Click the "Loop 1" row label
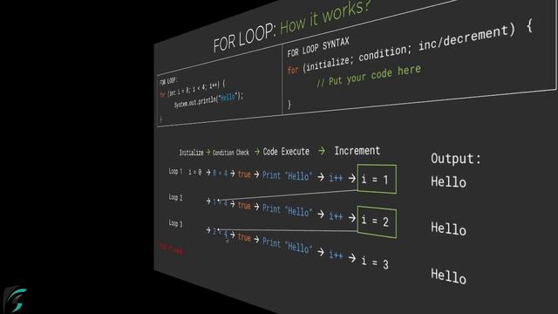Screen dimensions: 558x314 [x=175, y=172]
